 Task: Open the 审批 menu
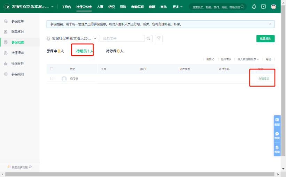pos(163,7)
